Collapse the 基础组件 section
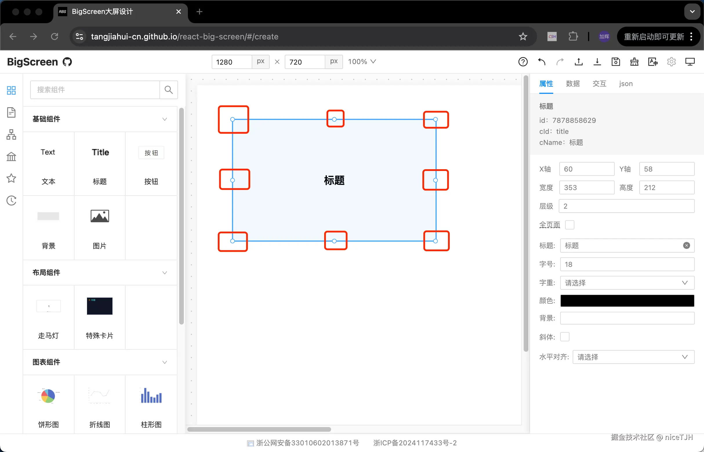 (x=164, y=119)
